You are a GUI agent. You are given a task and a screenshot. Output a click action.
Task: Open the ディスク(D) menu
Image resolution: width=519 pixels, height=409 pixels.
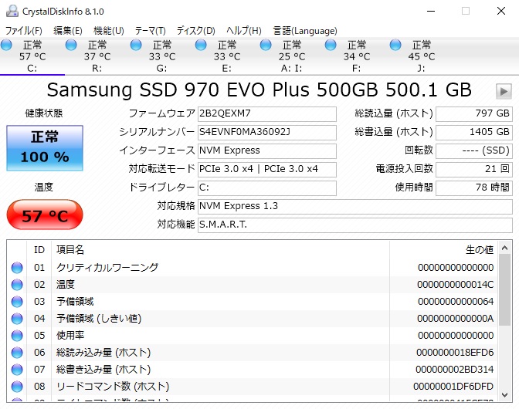(x=195, y=31)
